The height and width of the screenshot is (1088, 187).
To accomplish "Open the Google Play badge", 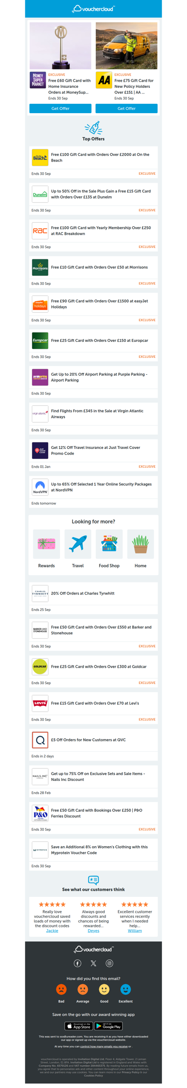I will (108, 1026).
